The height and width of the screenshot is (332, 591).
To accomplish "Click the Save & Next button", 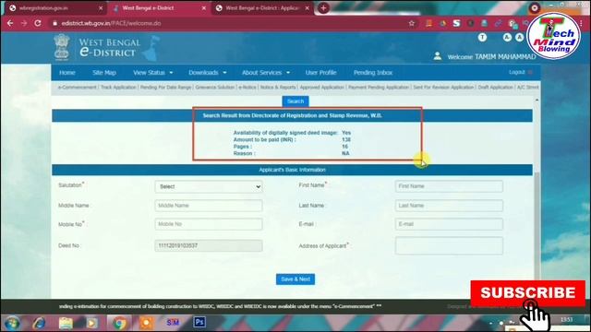I will (x=295, y=279).
